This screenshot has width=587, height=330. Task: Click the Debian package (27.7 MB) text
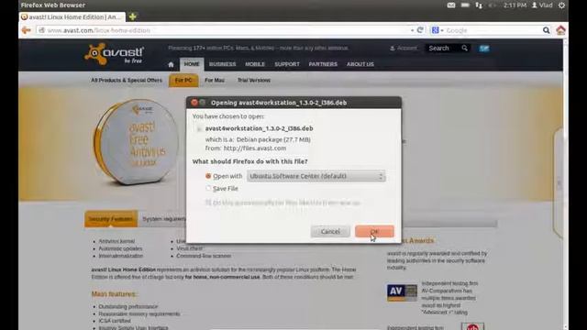tap(273, 139)
